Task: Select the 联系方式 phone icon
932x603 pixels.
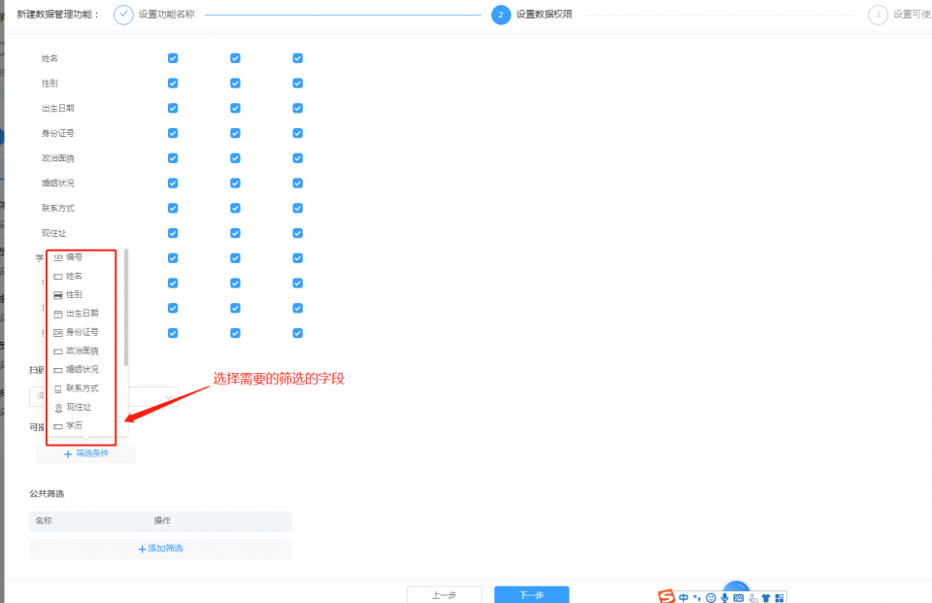Action: (58, 387)
